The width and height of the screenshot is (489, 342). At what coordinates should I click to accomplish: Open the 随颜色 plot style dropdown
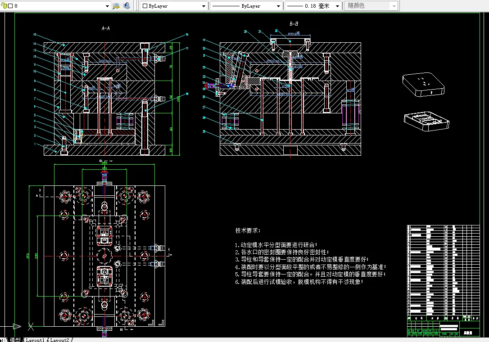[394, 6]
